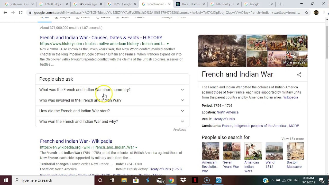This screenshot has width=329, height=185.
Task: Click the ENG language indicator in tray
Action: (296, 180)
